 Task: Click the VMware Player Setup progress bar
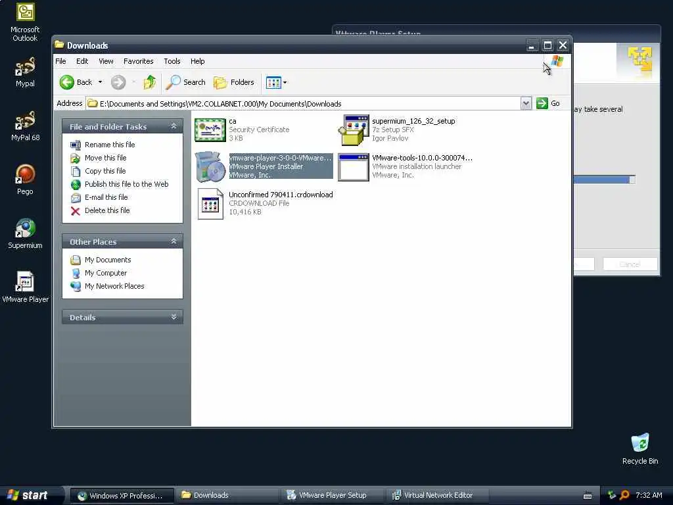click(x=605, y=180)
